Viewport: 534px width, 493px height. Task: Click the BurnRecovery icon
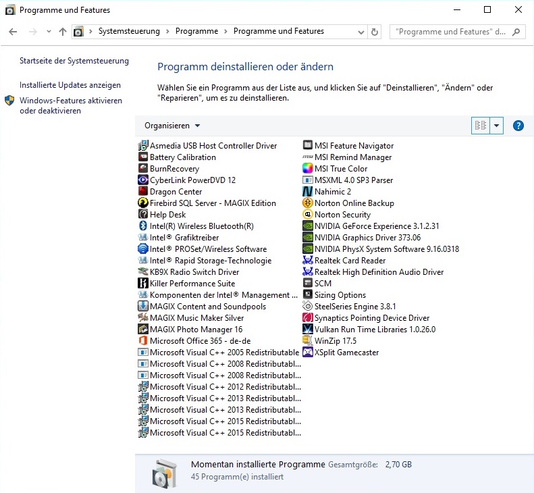coord(143,168)
